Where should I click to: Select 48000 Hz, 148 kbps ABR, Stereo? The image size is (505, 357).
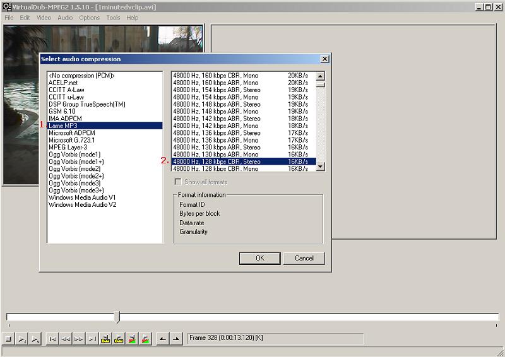(x=244, y=104)
